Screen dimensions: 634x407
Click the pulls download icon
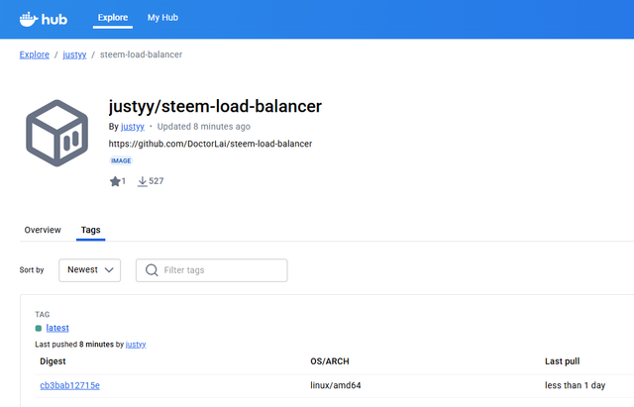tap(142, 181)
